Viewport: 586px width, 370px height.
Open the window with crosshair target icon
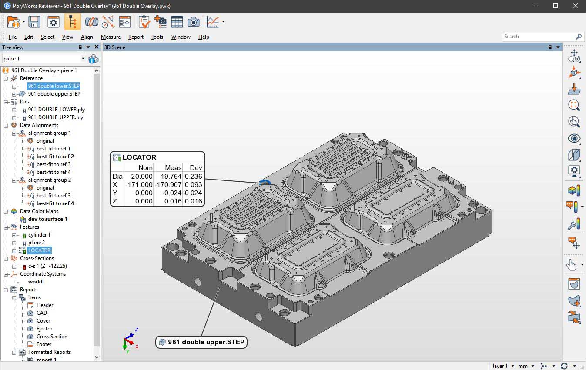tap(124, 22)
